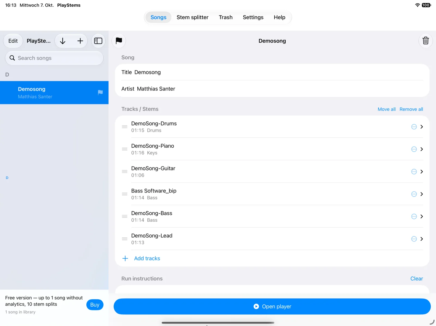Click the download arrow icon in sidebar toolbar

[63, 41]
